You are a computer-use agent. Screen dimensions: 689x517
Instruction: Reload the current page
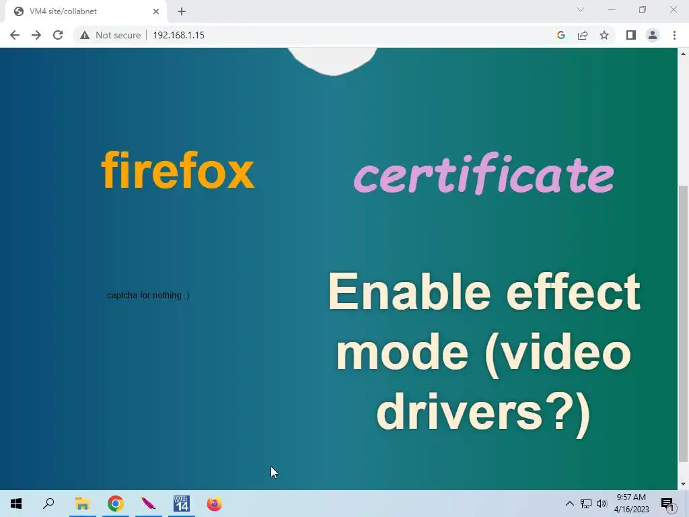point(58,35)
